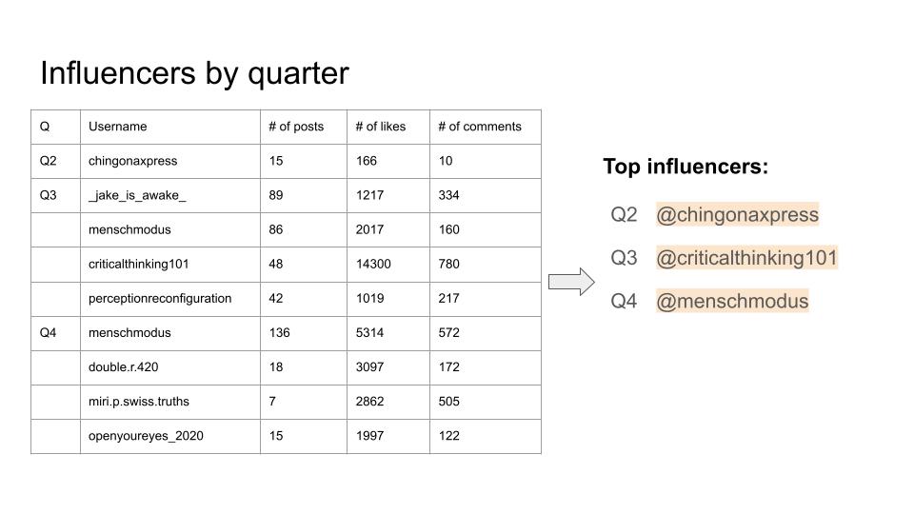Select the cell with 14300 likes

(387, 264)
